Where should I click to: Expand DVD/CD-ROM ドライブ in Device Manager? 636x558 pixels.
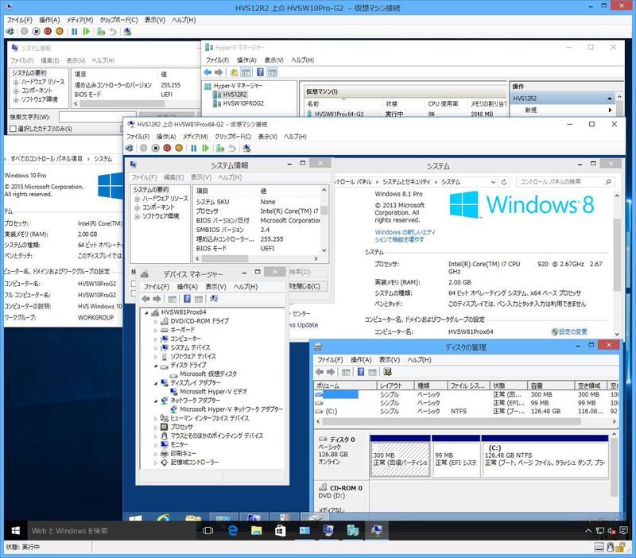click(x=155, y=321)
